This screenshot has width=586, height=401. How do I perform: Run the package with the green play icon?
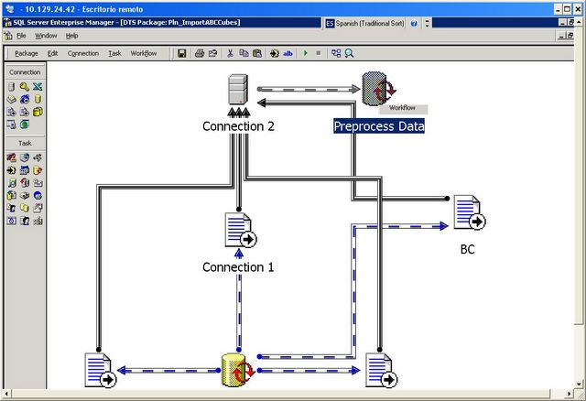click(x=305, y=53)
